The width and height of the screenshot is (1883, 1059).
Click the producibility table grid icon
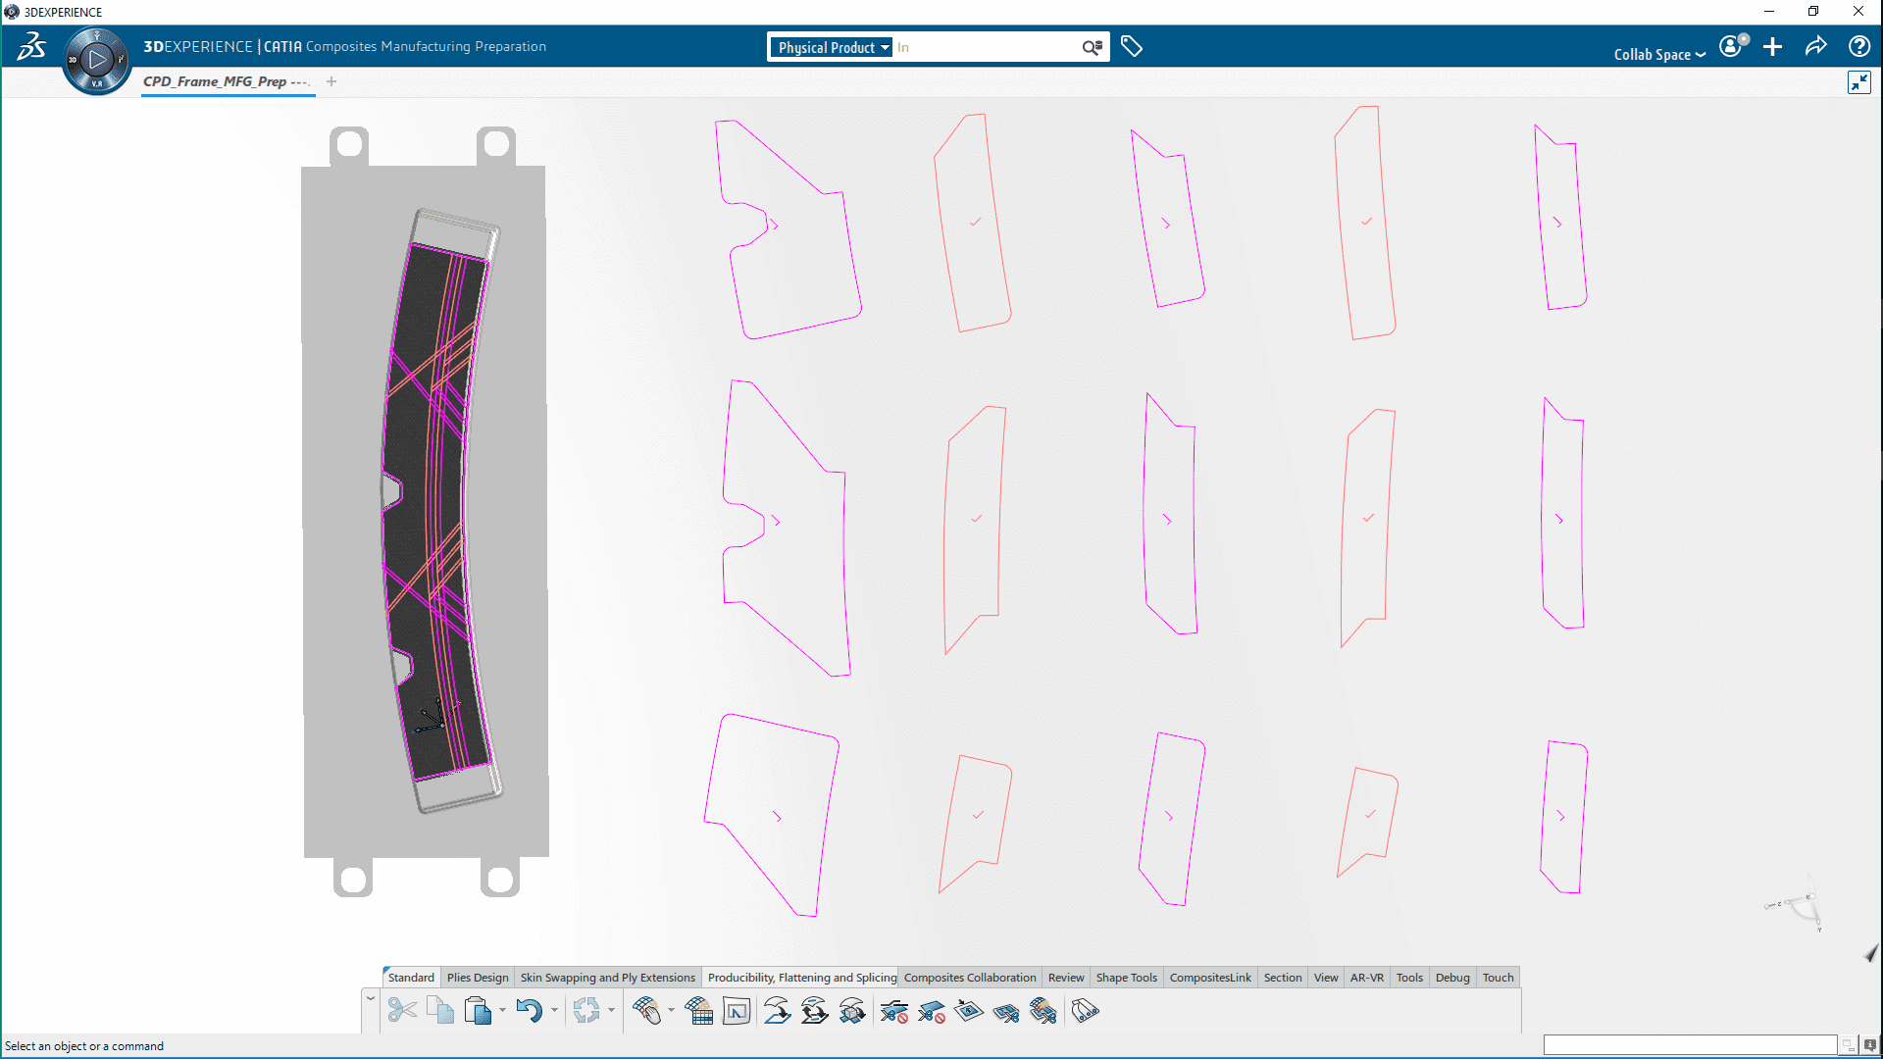(699, 1010)
